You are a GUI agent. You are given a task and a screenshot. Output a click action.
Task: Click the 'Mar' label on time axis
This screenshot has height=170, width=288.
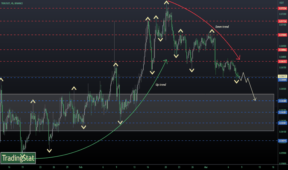206,167
